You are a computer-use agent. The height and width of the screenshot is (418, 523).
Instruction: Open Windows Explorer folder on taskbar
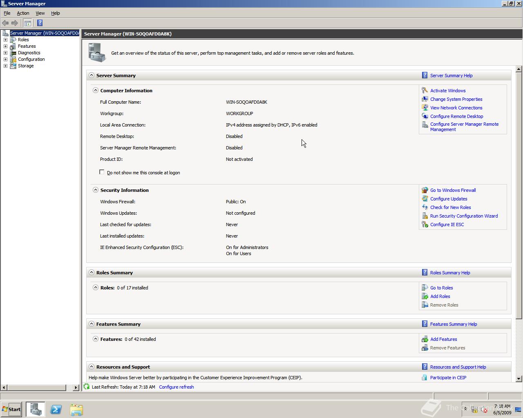click(x=76, y=409)
